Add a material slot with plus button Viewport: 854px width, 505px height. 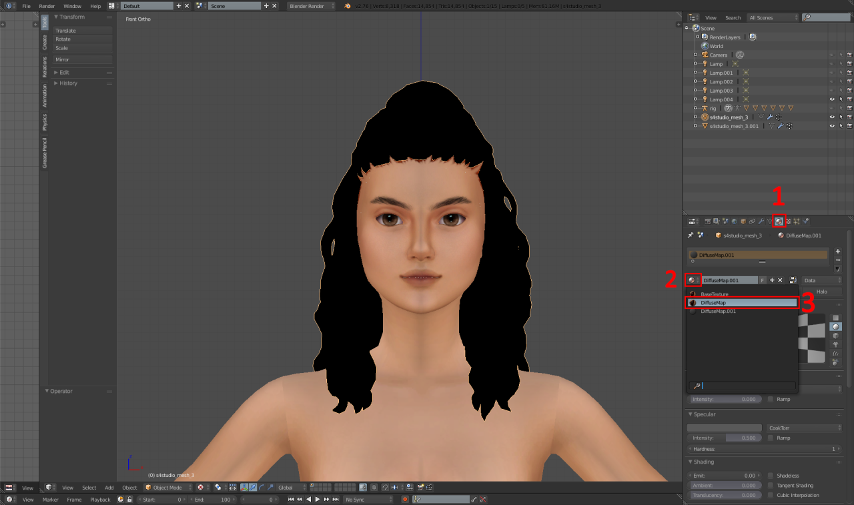[x=838, y=251]
